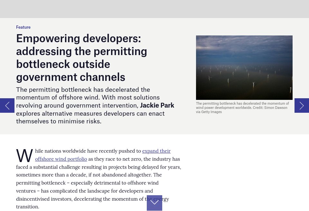The height and width of the screenshot is (211, 309).
Task: Expand to the next slide with the right chevron
Action: pyautogui.click(x=302, y=105)
